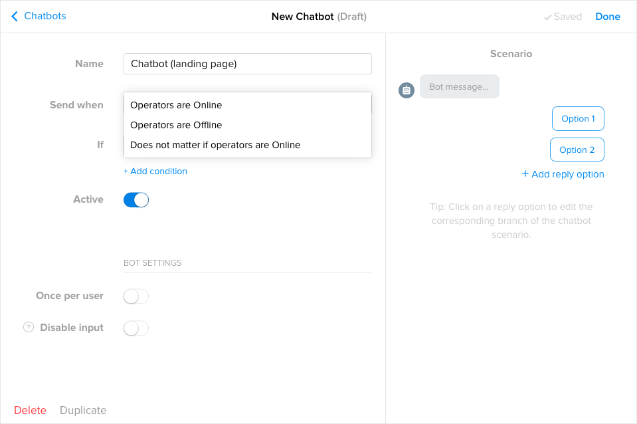Select "Operators are Online" option
Image resolution: width=637 pixels, height=424 pixels.
pos(175,105)
